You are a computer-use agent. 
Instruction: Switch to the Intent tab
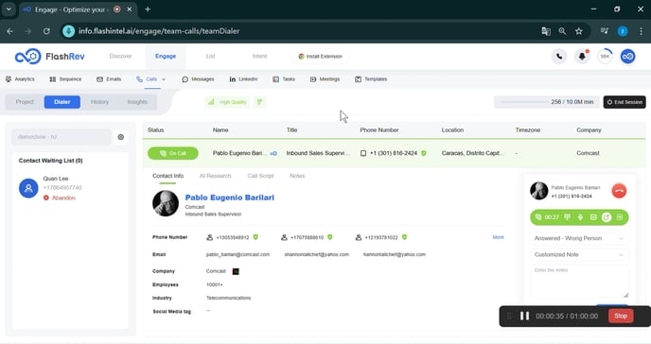coord(259,57)
